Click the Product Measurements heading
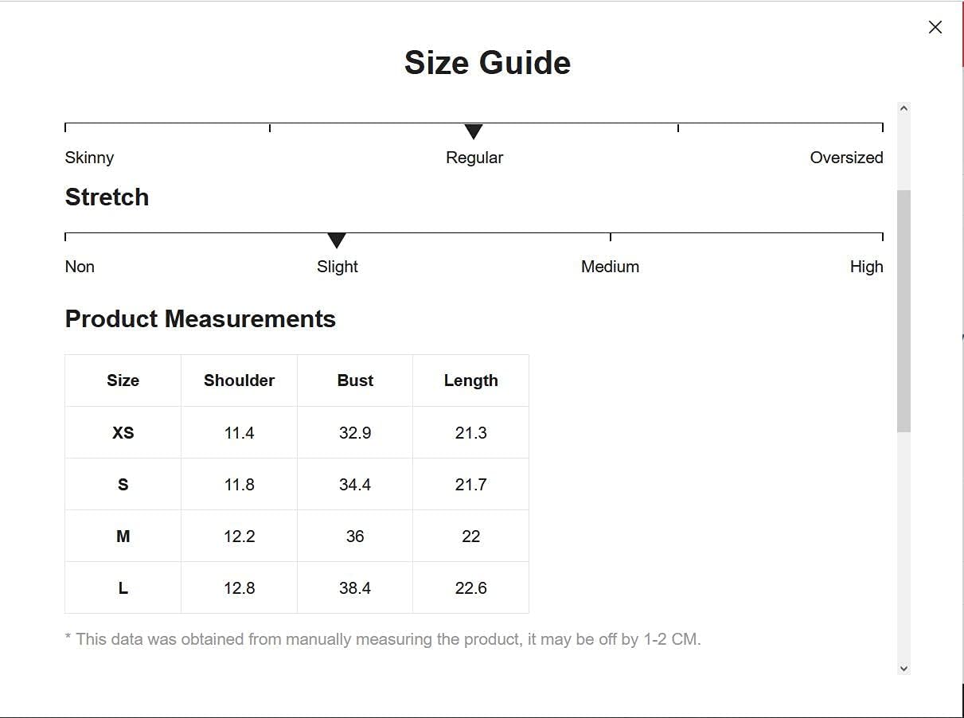Screen dimensions: 964x718 [x=200, y=319]
